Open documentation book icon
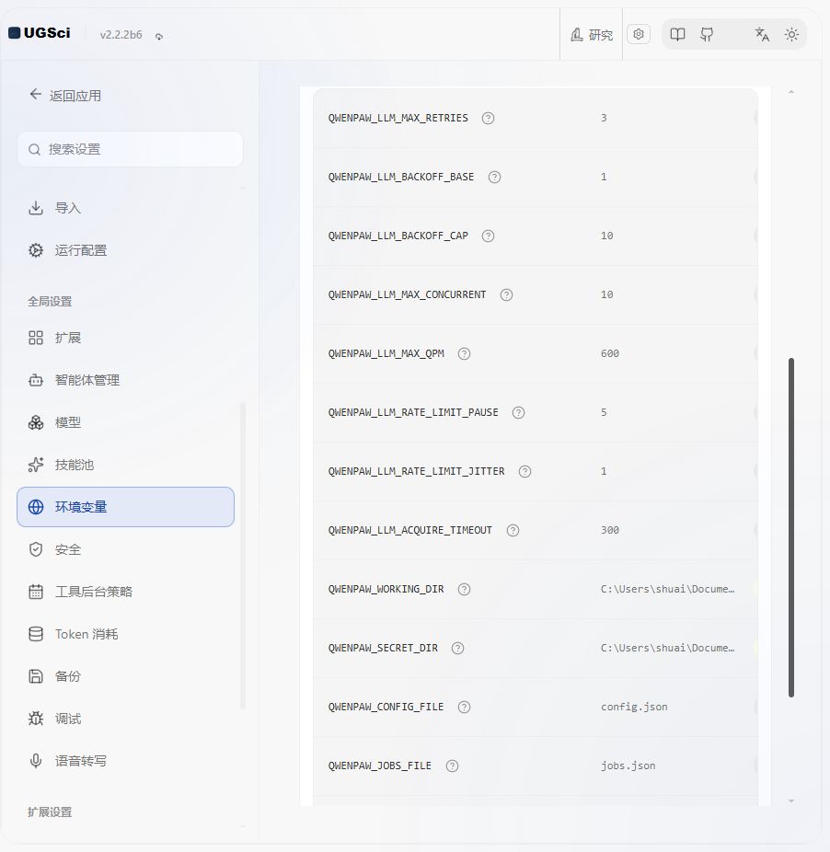Viewport: 830px width, 852px height. [677, 35]
